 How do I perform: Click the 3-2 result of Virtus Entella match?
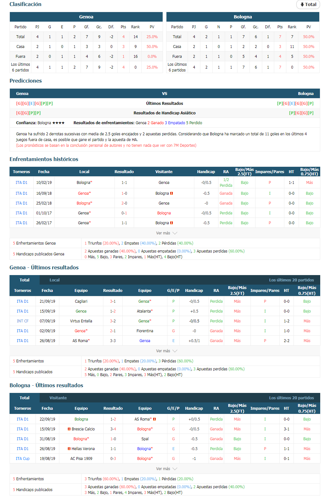113,321
